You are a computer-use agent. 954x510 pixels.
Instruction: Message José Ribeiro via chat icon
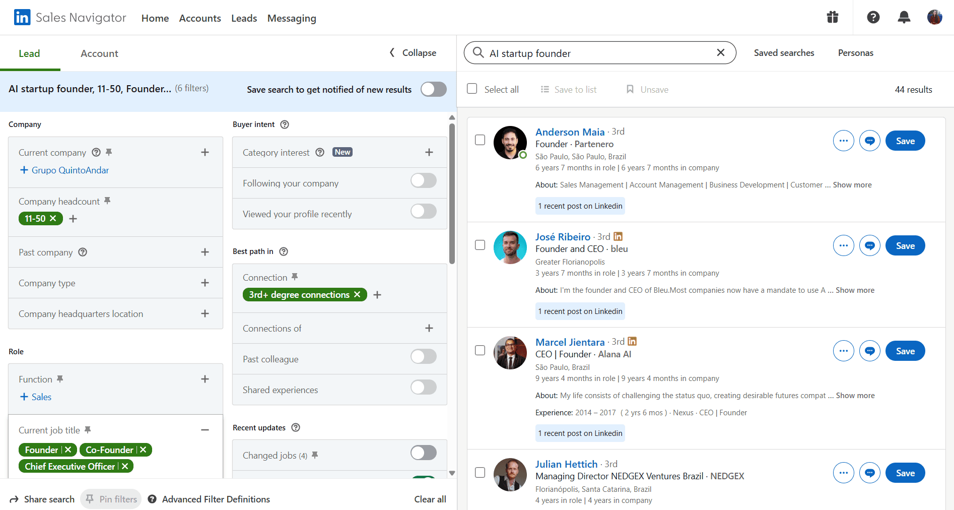(x=870, y=245)
